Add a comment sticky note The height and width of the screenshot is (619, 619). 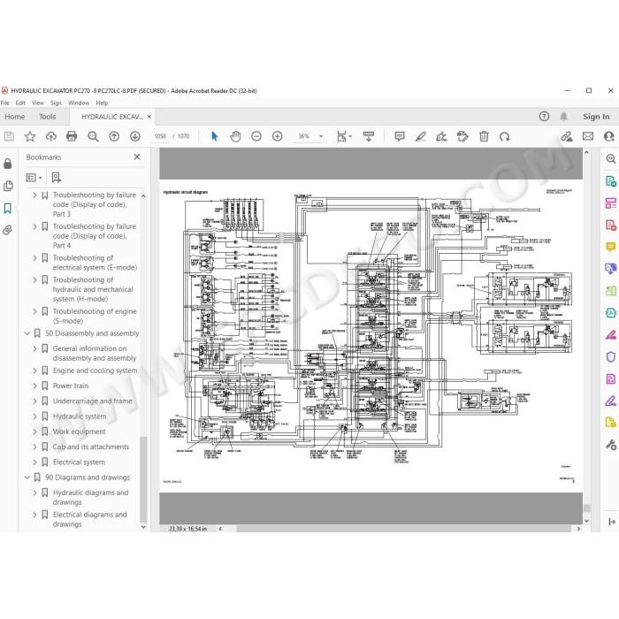click(x=400, y=136)
